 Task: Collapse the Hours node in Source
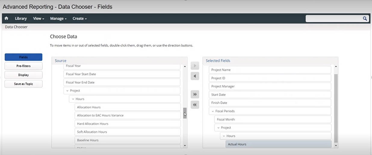pyautogui.click(x=73, y=99)
